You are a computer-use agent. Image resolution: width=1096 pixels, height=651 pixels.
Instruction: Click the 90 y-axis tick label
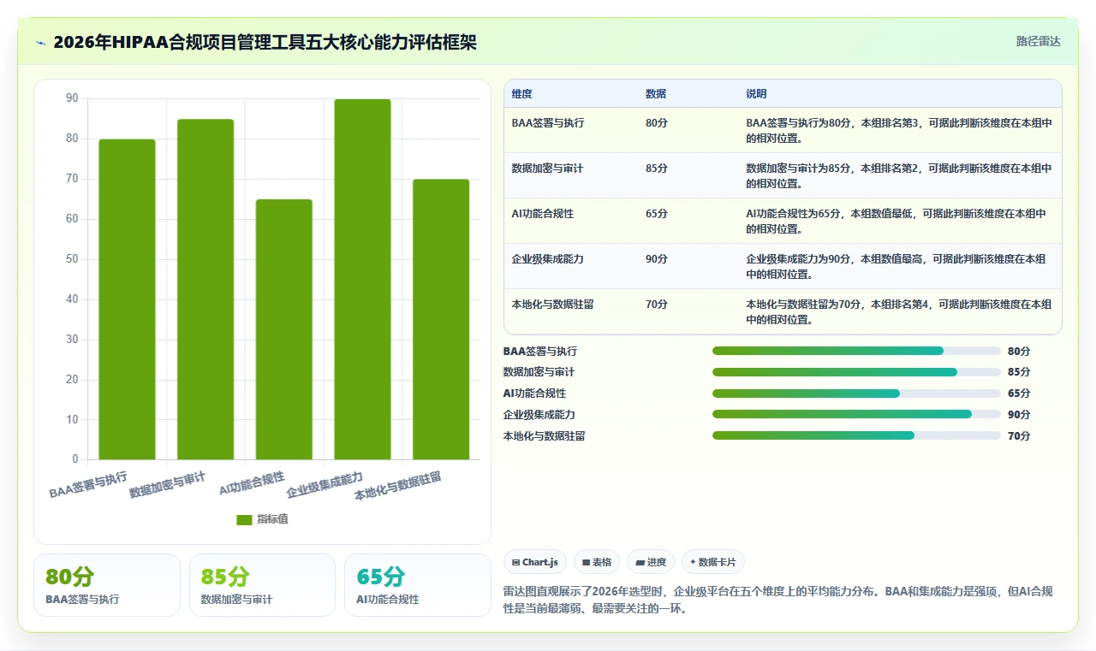click(72, 98)
